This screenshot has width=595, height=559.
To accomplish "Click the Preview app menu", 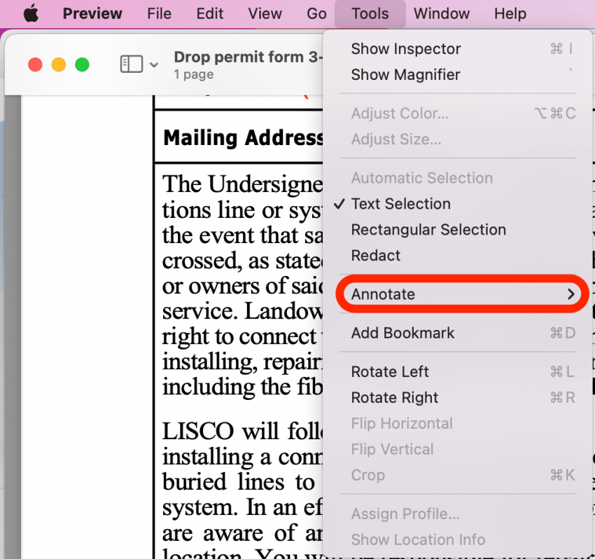I will click(x=92, y=14).
